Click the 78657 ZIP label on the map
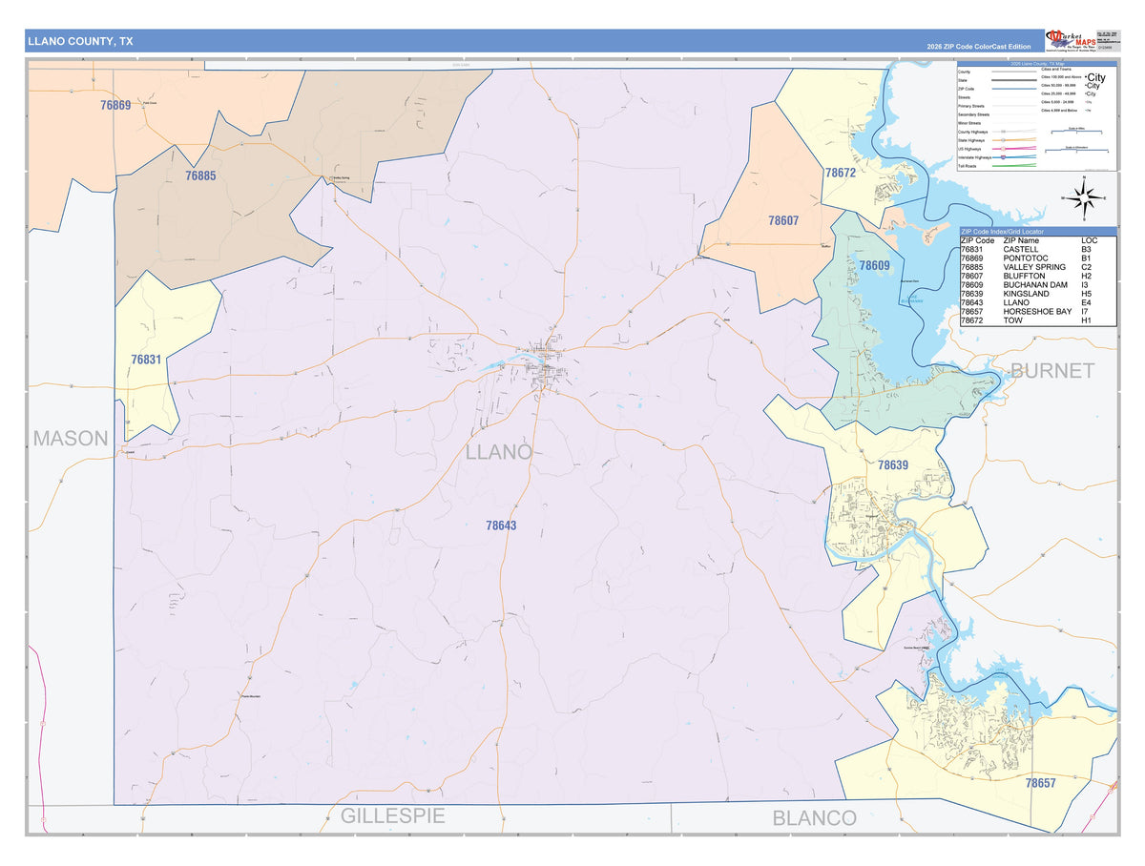 [x=1041, y=782]
